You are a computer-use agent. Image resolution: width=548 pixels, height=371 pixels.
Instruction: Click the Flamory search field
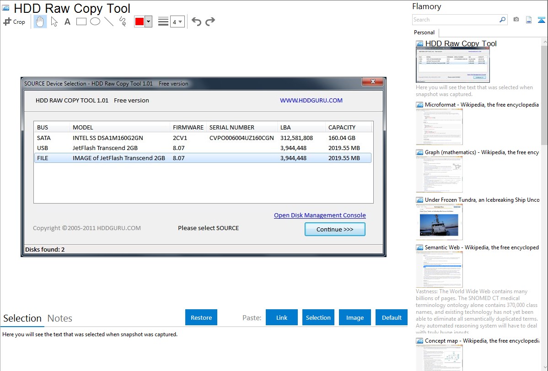tap(456, 20)
